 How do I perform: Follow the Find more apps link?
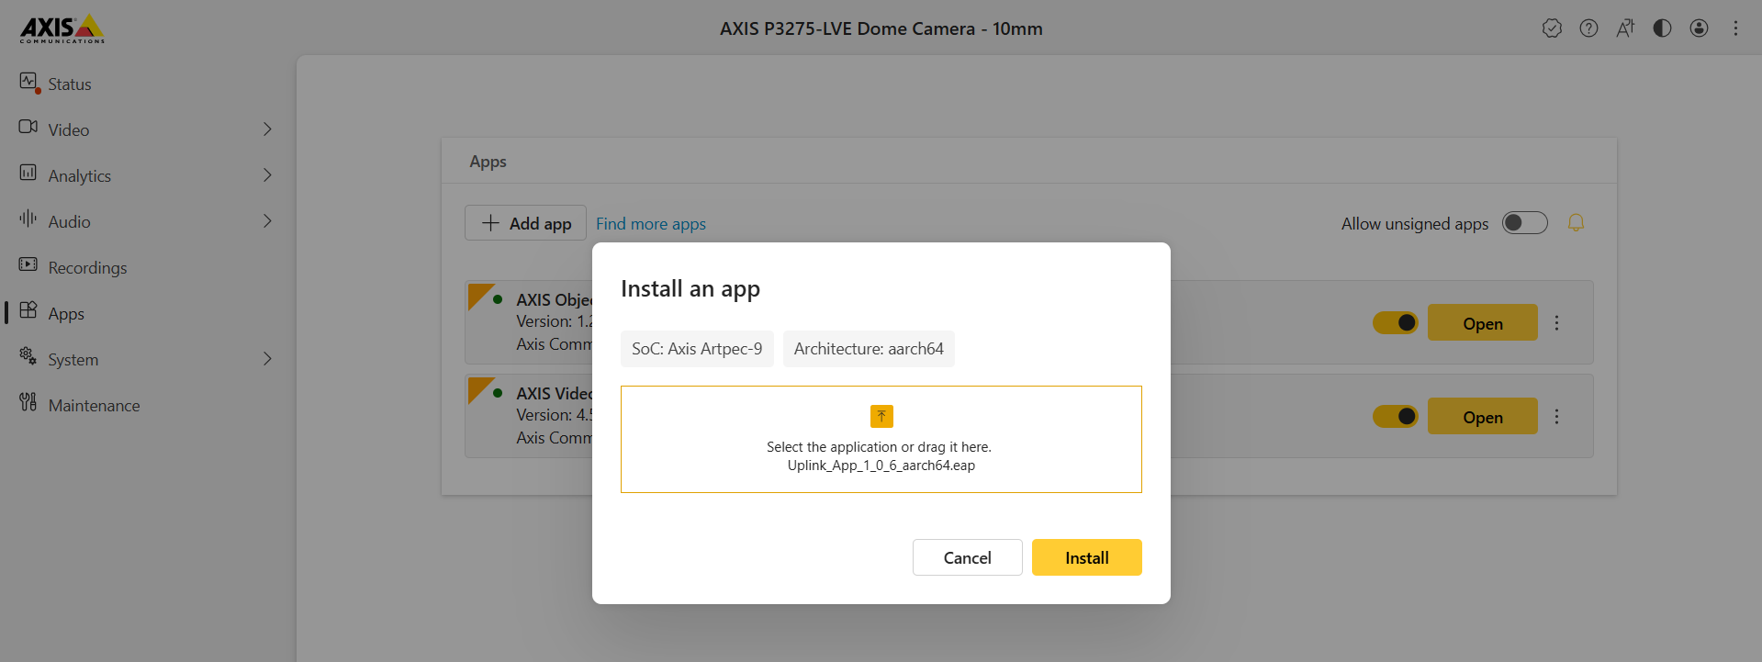650,224
